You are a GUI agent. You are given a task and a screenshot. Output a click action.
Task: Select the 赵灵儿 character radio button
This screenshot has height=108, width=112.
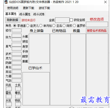click(x=28, y=26)
